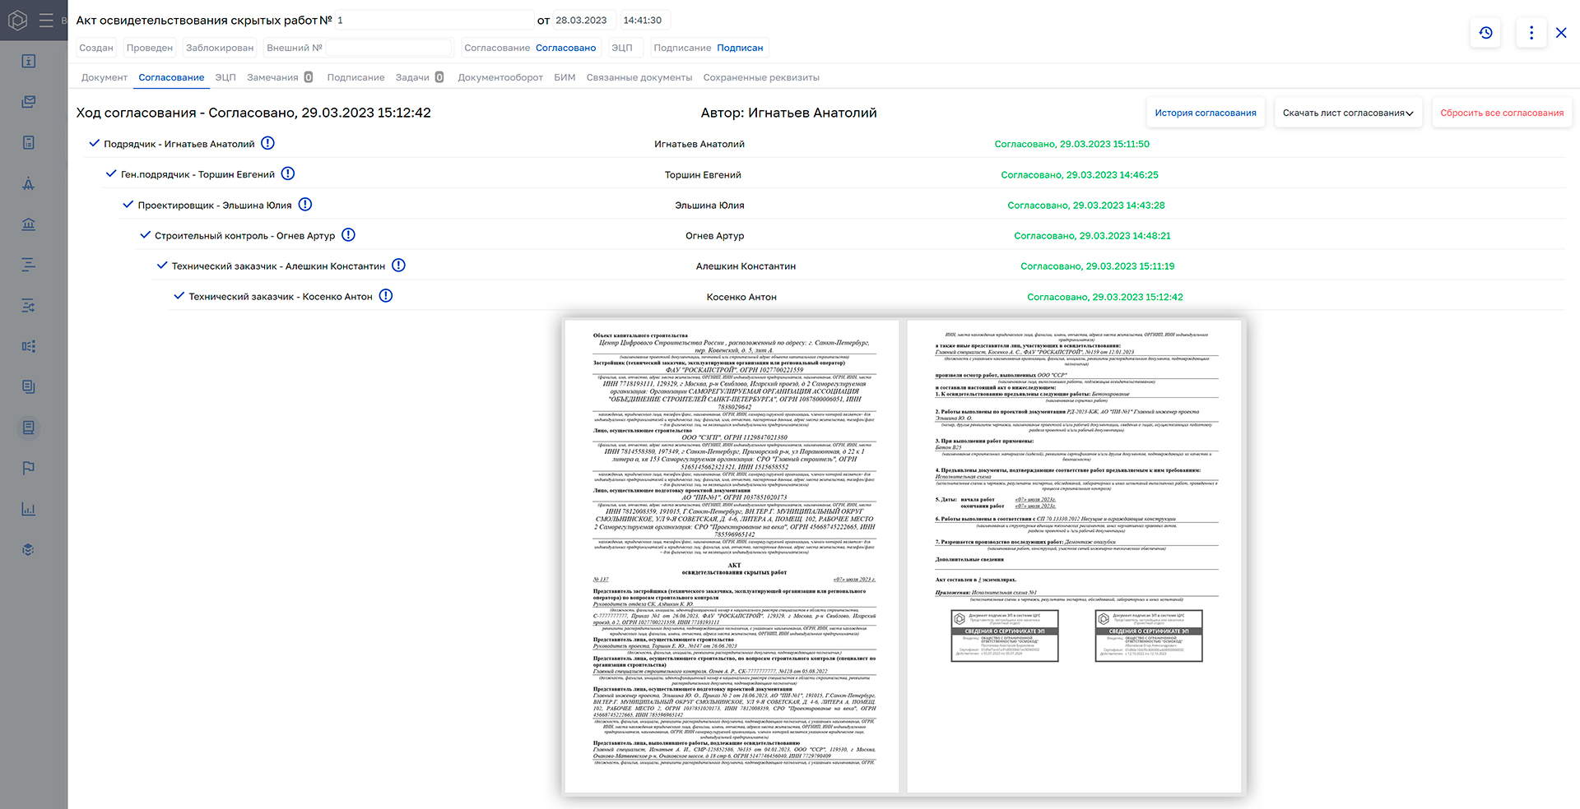Open the hamburger menu at top left

point(47,20)
